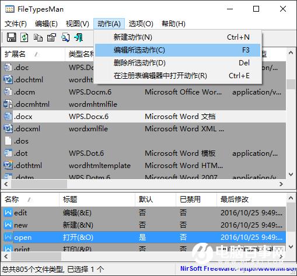The image size is (297, 276).
Task: Sort actions by 已禁用 column header
Action: pyautogui.click(x=196, y=199)
